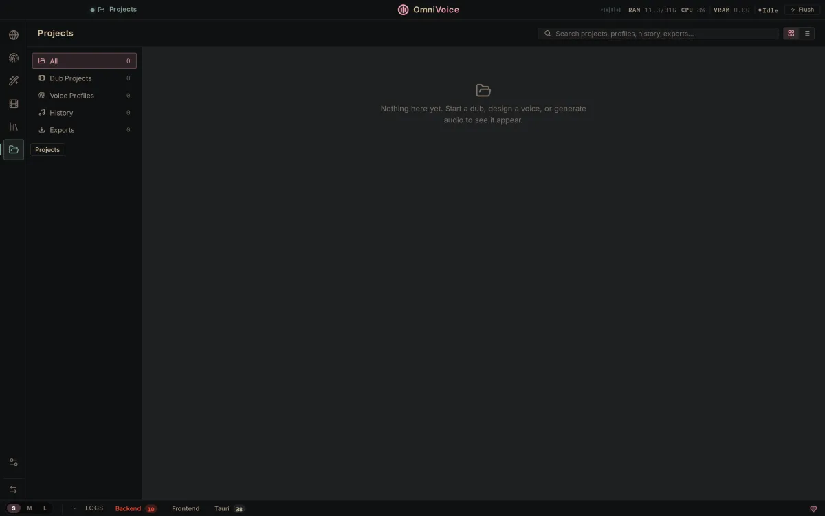The image size is (825, 516).
Task: Select the History category
Action: (85, 113)
